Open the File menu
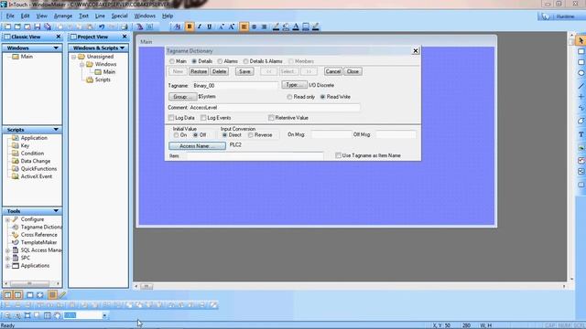Screen dimensions: 586x329 [x=10, y=16]
